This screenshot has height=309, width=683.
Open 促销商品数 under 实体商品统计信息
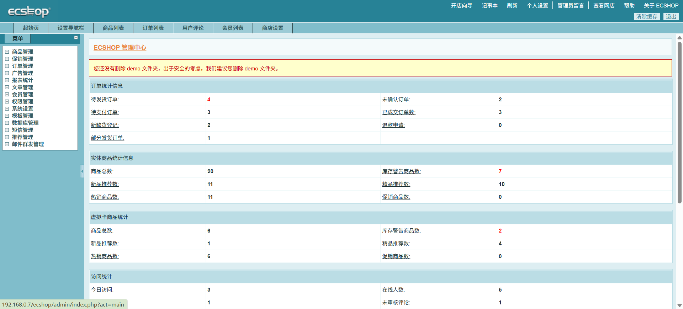pyautogui.click(x=396, y=197)
